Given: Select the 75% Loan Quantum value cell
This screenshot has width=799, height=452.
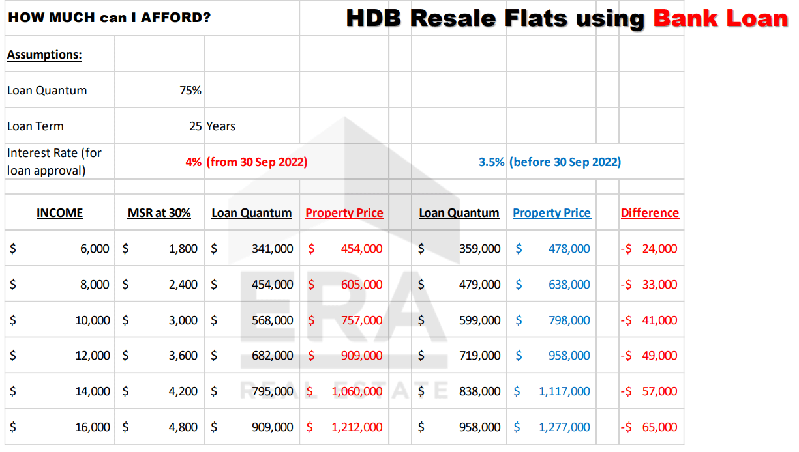Looking at the screenshot, I should pos(190,91).
